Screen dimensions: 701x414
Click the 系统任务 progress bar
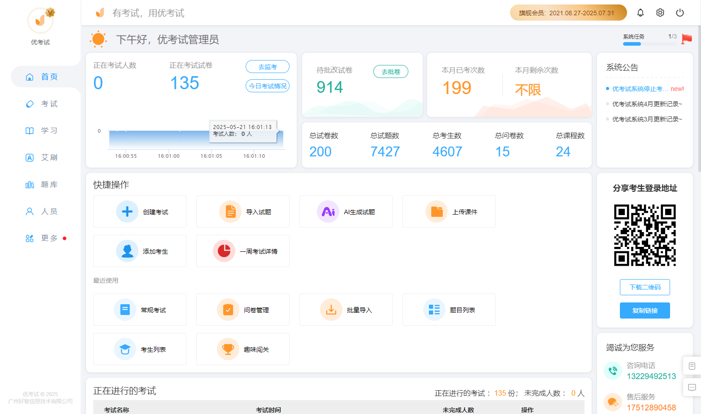point(650,44)
